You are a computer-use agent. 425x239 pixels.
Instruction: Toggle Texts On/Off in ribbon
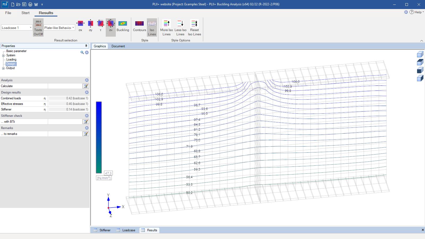pos(38,27)
